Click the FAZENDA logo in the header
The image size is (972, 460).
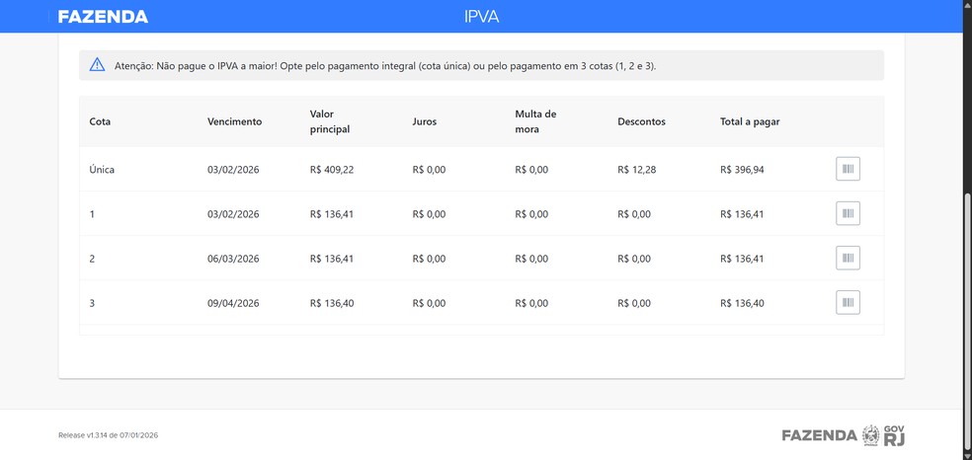pyautogui.click(x=103, y=17)
